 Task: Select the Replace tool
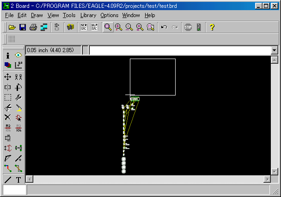tap(18, 148)
